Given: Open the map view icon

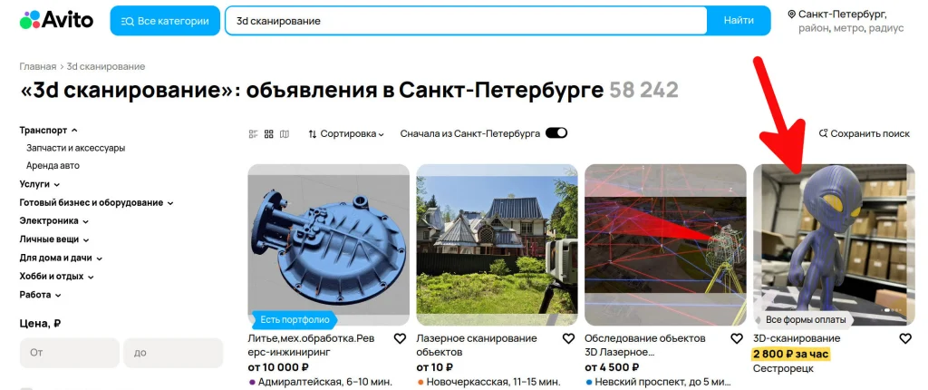Looking at the screenshot, I should tap(285, 134).
